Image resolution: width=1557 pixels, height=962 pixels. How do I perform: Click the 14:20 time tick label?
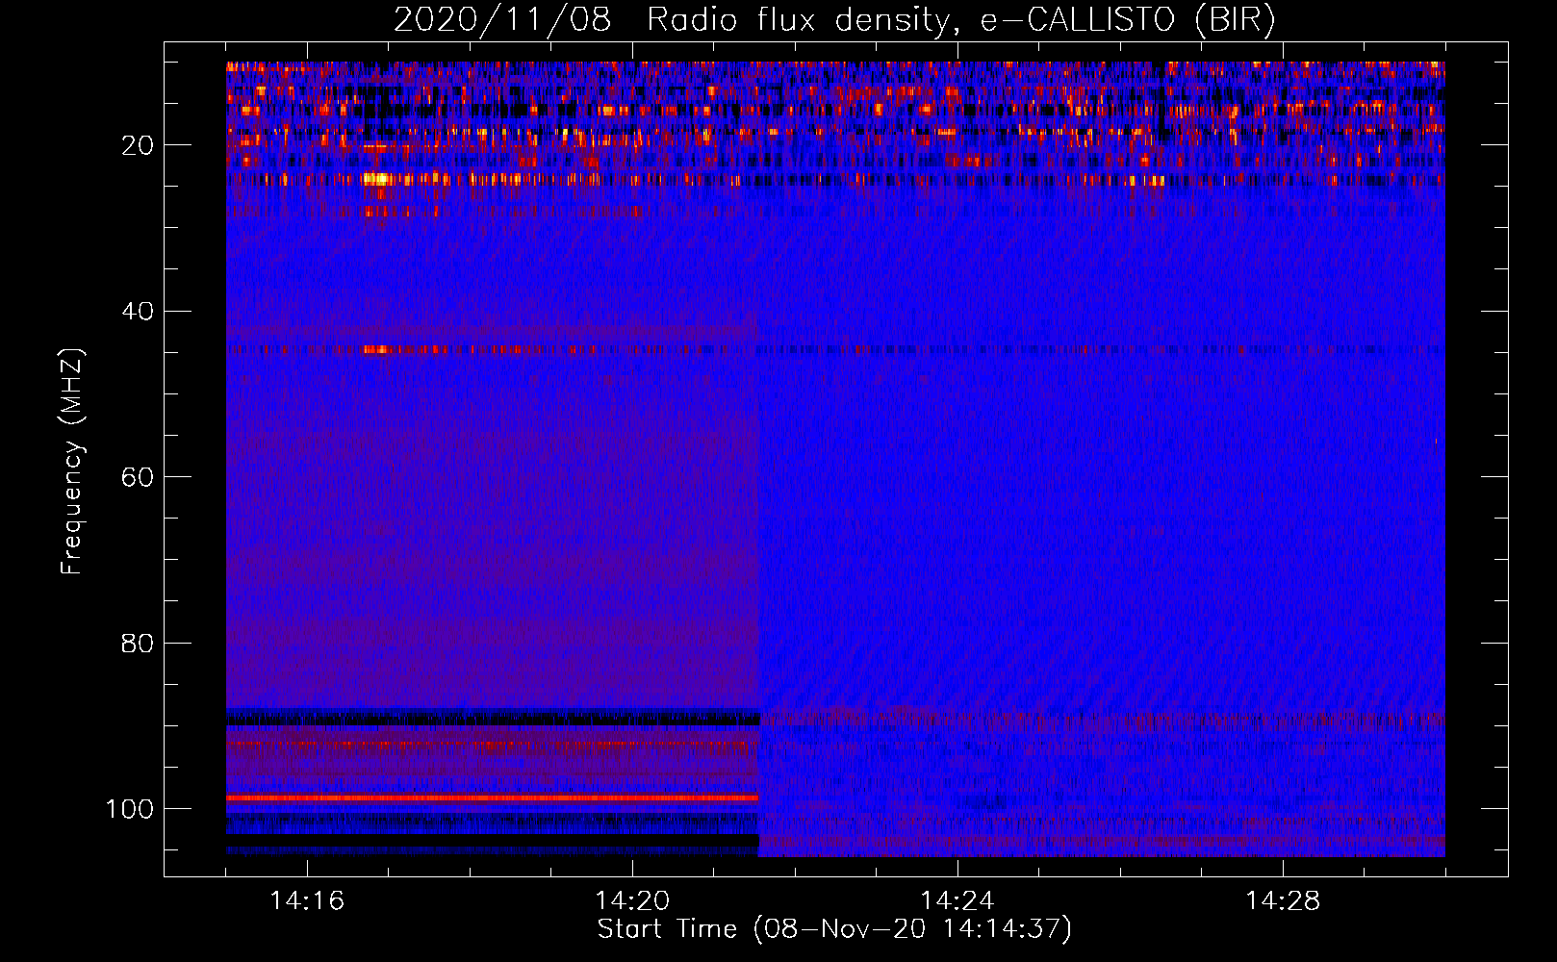coord(632,901)
